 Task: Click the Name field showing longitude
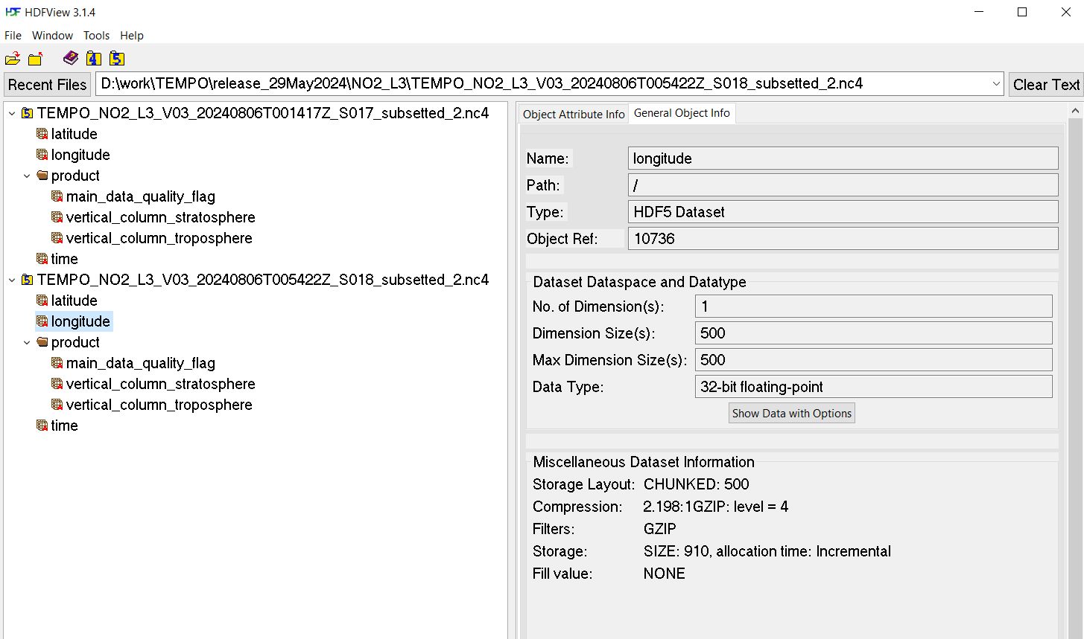(x=842, y=158)
